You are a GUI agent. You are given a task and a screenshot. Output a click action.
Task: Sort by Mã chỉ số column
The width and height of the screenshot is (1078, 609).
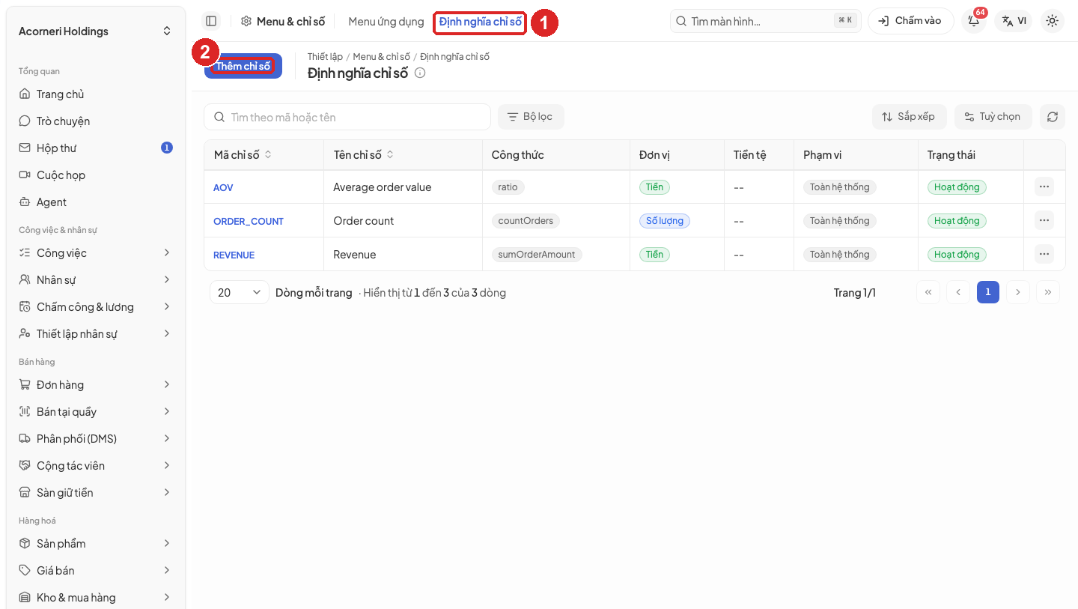(x=243, y=155)
